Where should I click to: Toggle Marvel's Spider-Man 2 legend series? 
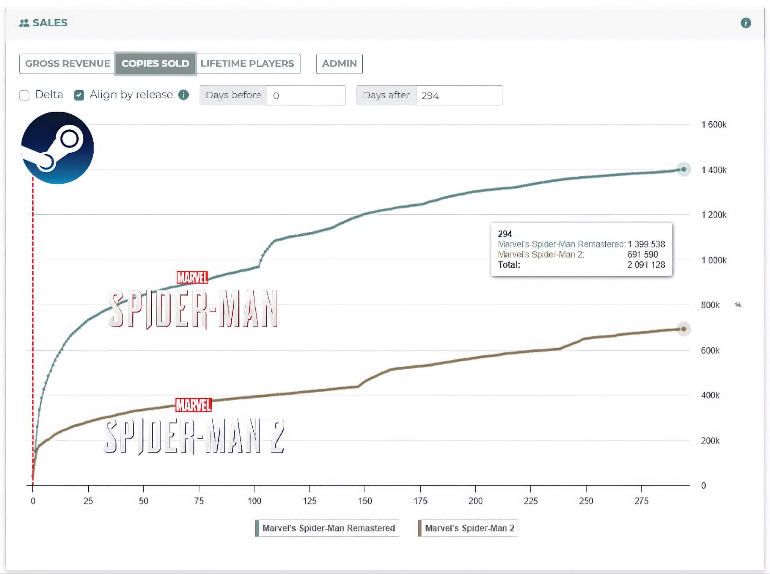click(469, 528)
